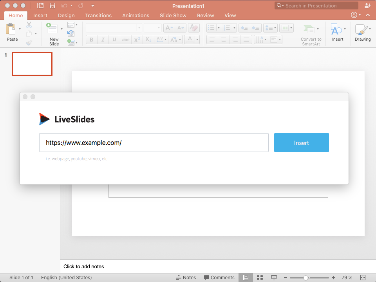Click the Search in Presentation field
The image size is (376, 282).
pos(316,5)
